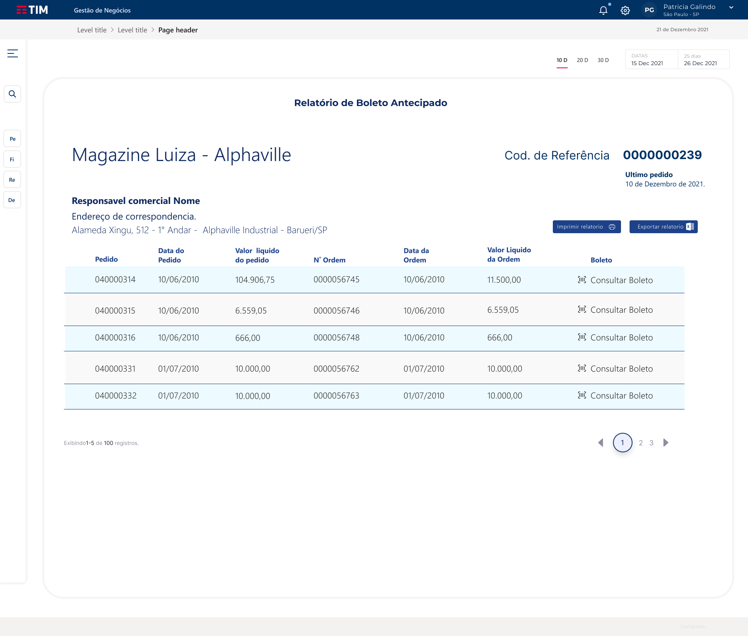Click the TIM logo
This screenshot has width=748, height=636.
click(32, 10)
